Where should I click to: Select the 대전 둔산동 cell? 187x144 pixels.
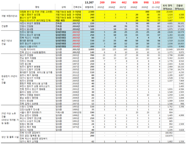point(26,64)
